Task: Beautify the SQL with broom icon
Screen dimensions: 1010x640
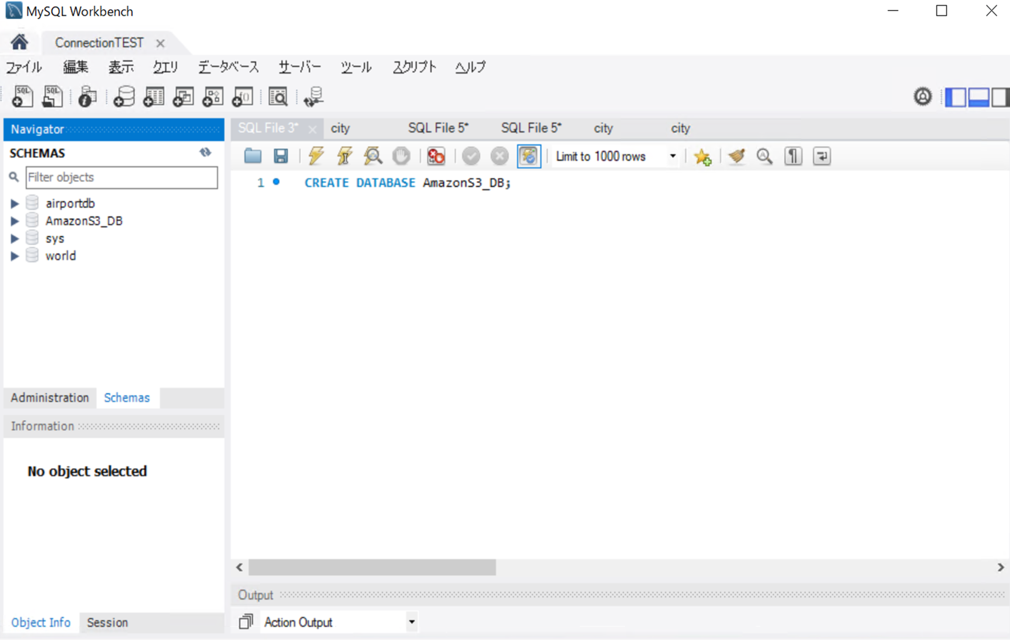Action: 736,156
